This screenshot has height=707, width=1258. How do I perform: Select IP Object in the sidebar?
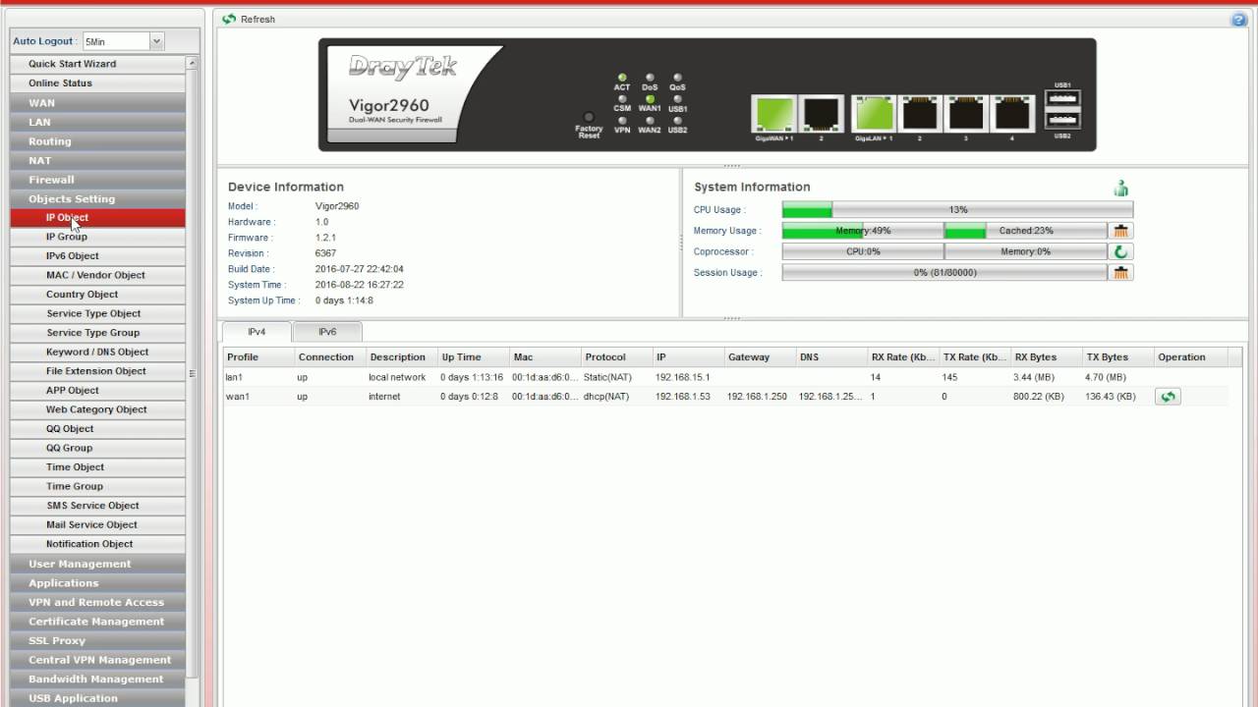click(97, 218)
